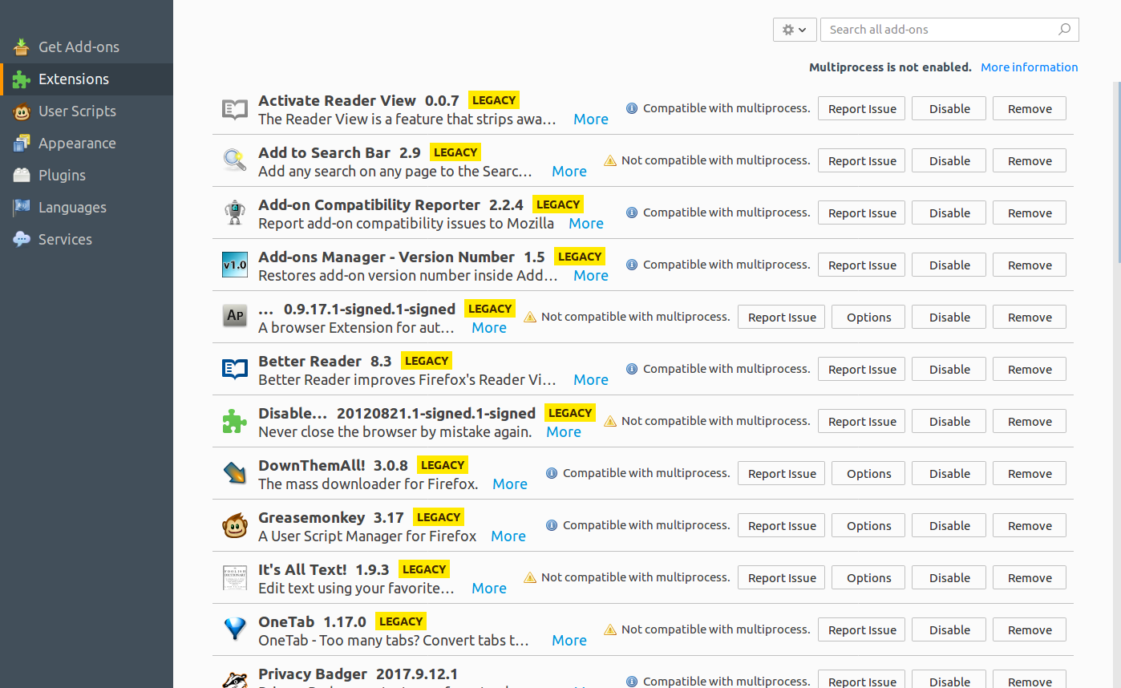Click the Appearance paintbrush icon
Viewport: 1121px width, 688px height.
click(22, 143)
